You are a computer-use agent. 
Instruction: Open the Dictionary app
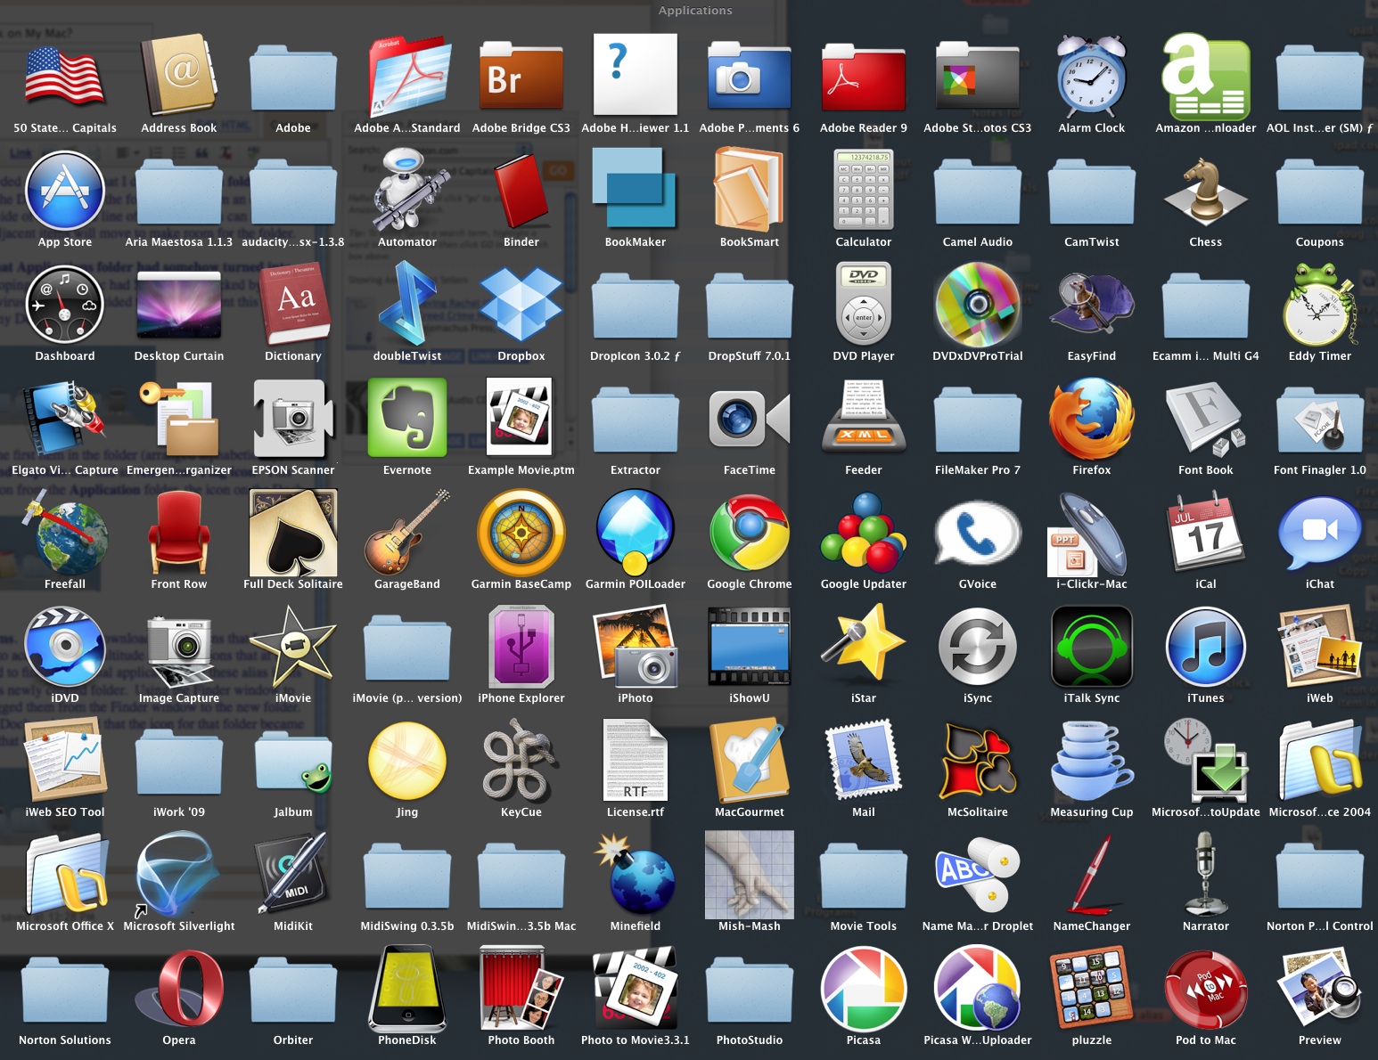[x=293, y=304]
